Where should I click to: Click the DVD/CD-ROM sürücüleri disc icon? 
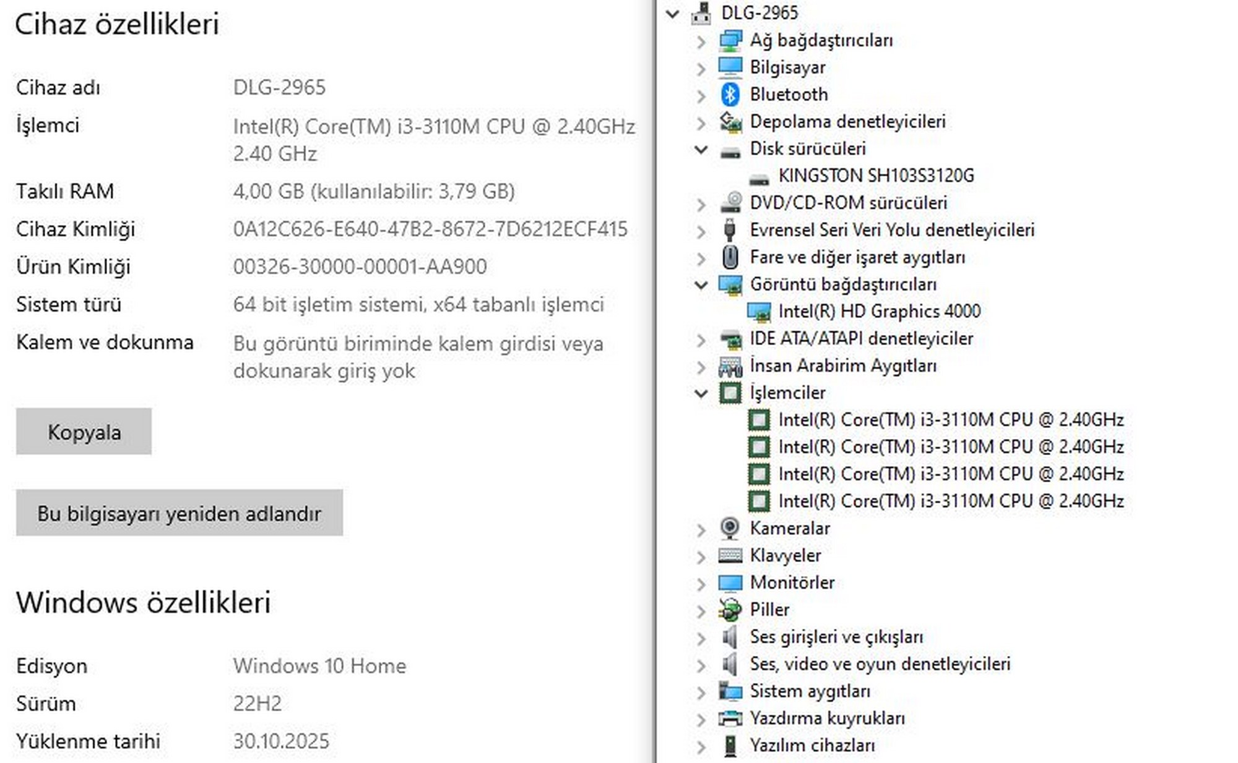[x=730, y=203]
